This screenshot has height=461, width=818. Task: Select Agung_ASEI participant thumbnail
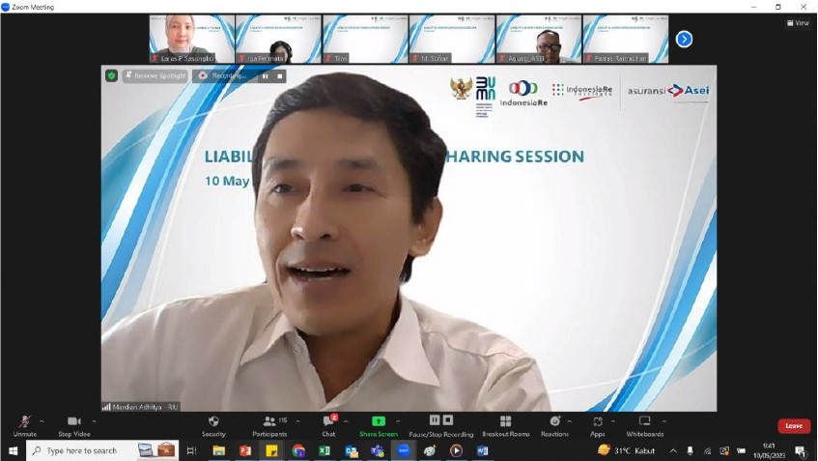539,40
